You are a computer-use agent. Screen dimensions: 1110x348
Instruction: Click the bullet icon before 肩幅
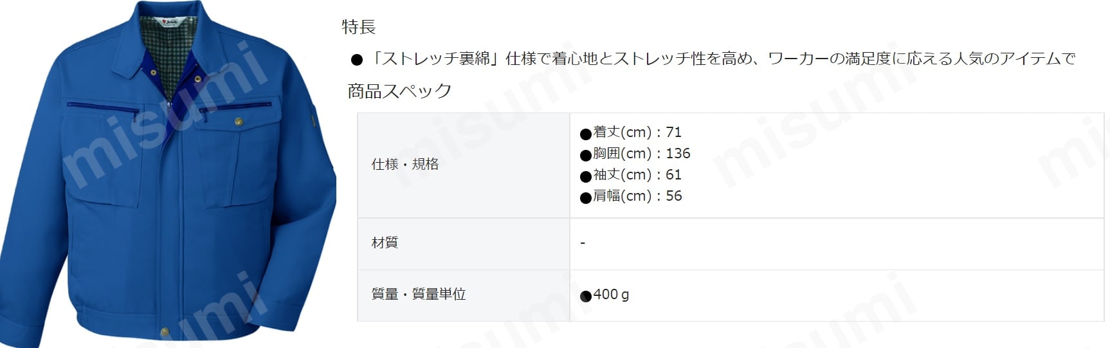click(586, 198)
